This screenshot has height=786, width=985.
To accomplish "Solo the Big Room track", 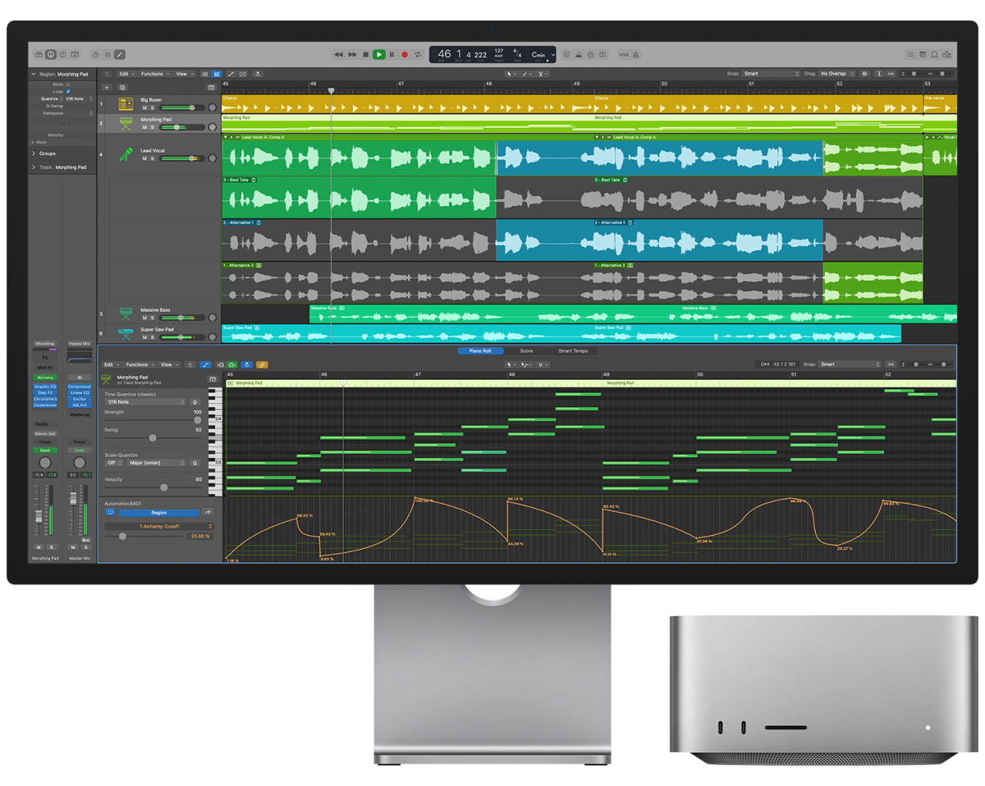I will point(153,107).
